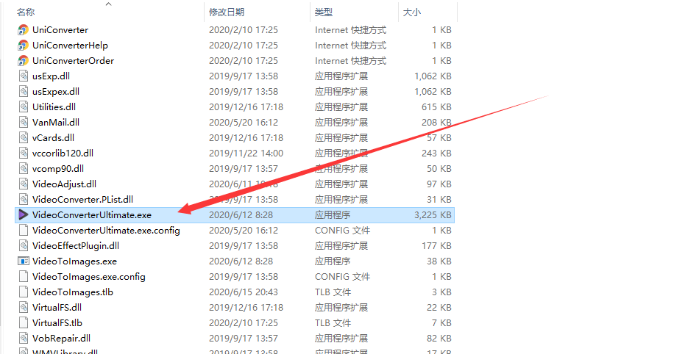Click the 82 KB size of VobRepair.dll

click(439, 339)
